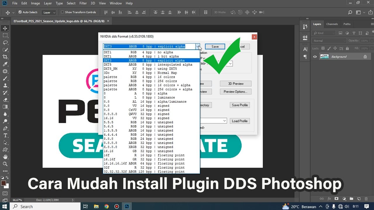
Task: Activate the Zoom magnifier tool
Action: point(5,164)
